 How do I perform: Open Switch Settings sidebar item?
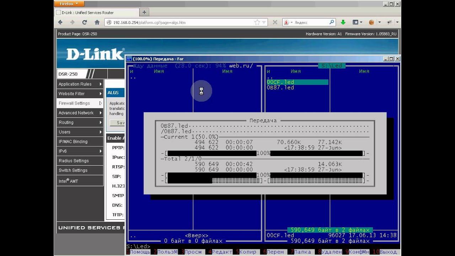[x=80, y=171]
